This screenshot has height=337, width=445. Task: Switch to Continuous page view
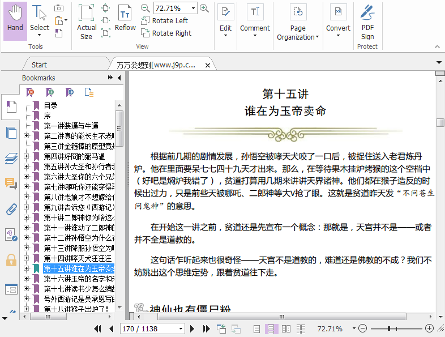[271, 329]
